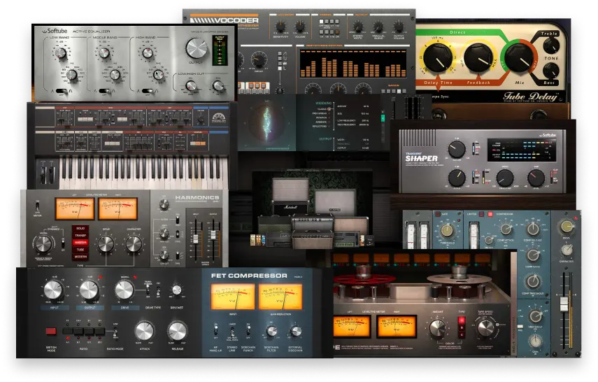The image size is (598, 382).
Task: Click the Harmonics Character knob
Action: (x=134, y=244)
